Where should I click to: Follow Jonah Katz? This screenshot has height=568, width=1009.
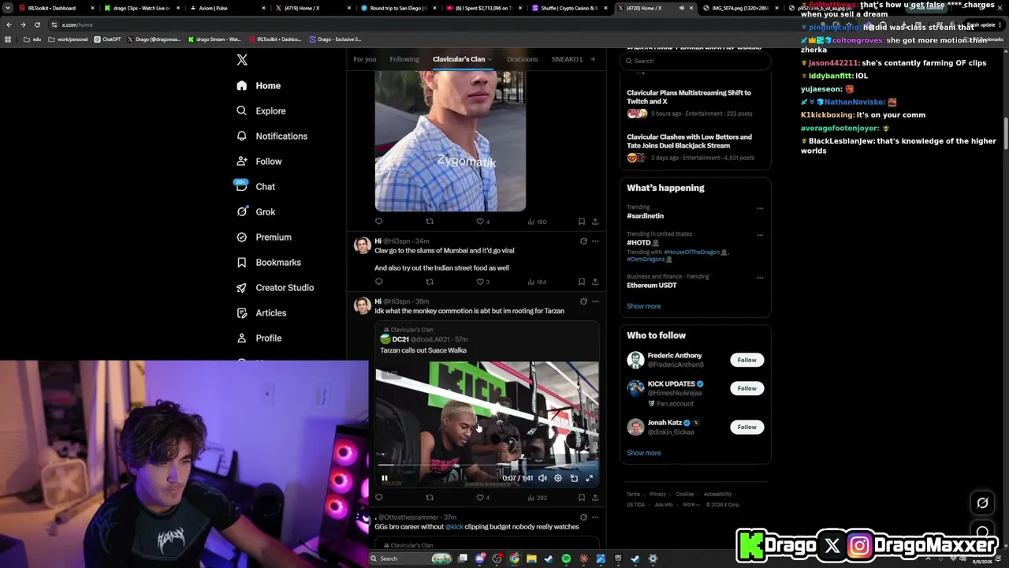coord(747,427)
